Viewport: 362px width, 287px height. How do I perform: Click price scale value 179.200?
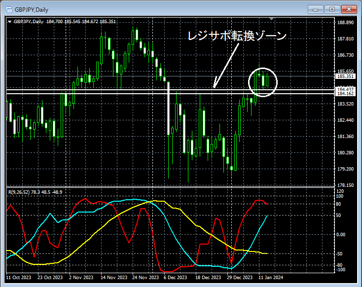coord(345,169)
